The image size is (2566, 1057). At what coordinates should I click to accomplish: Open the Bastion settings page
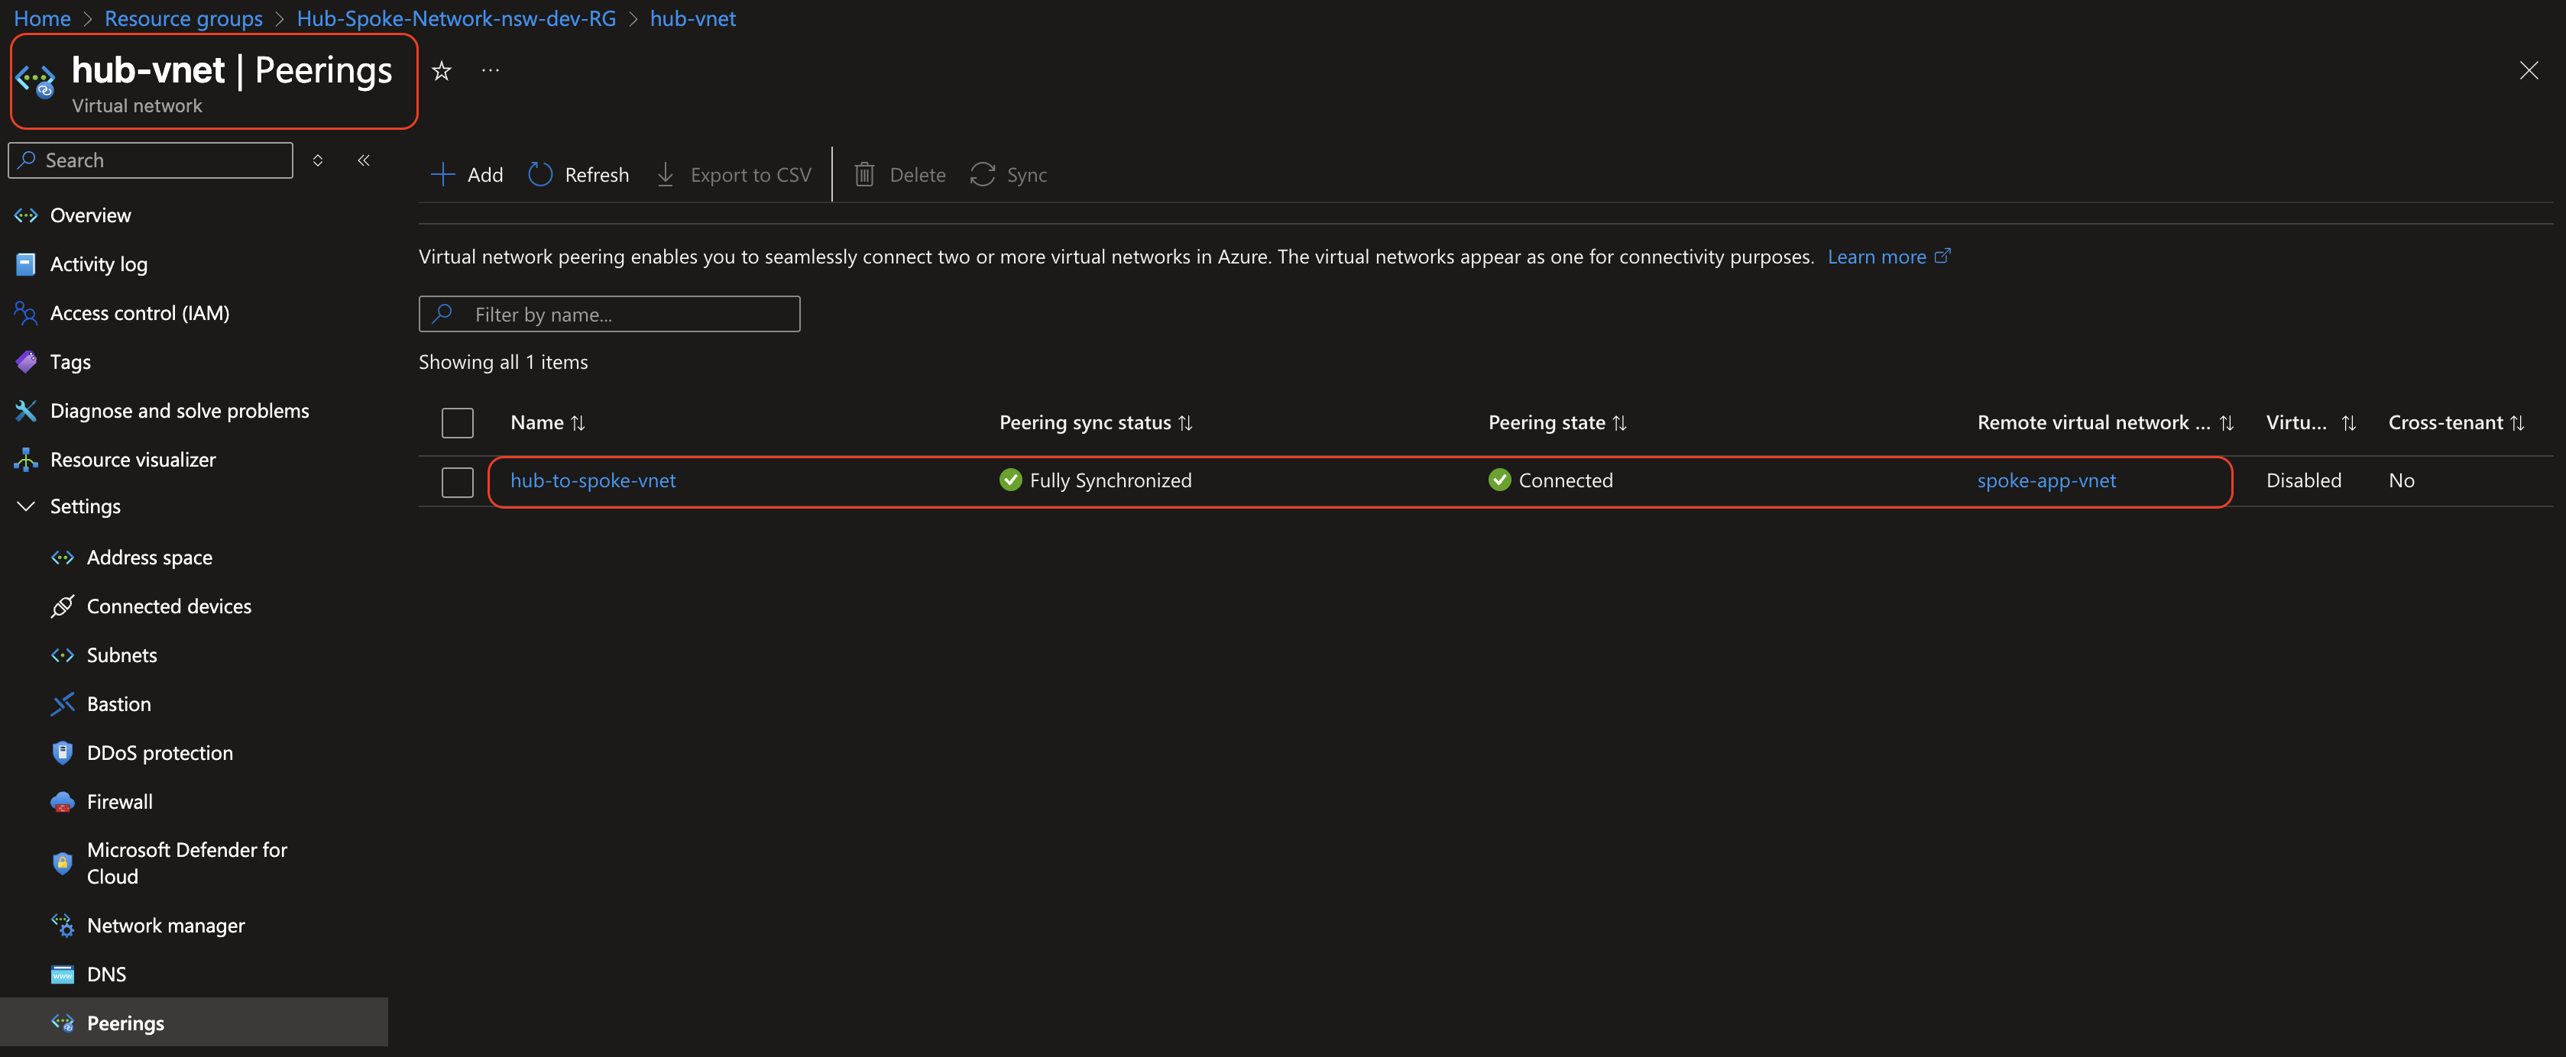click(x=117, y=703)
